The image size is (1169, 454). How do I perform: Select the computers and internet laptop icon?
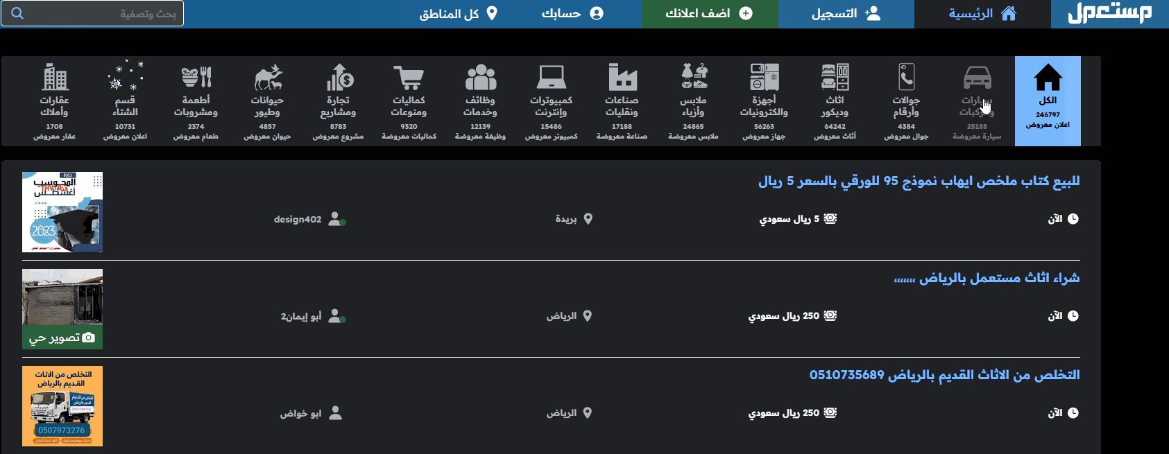[x=552, y=77]
